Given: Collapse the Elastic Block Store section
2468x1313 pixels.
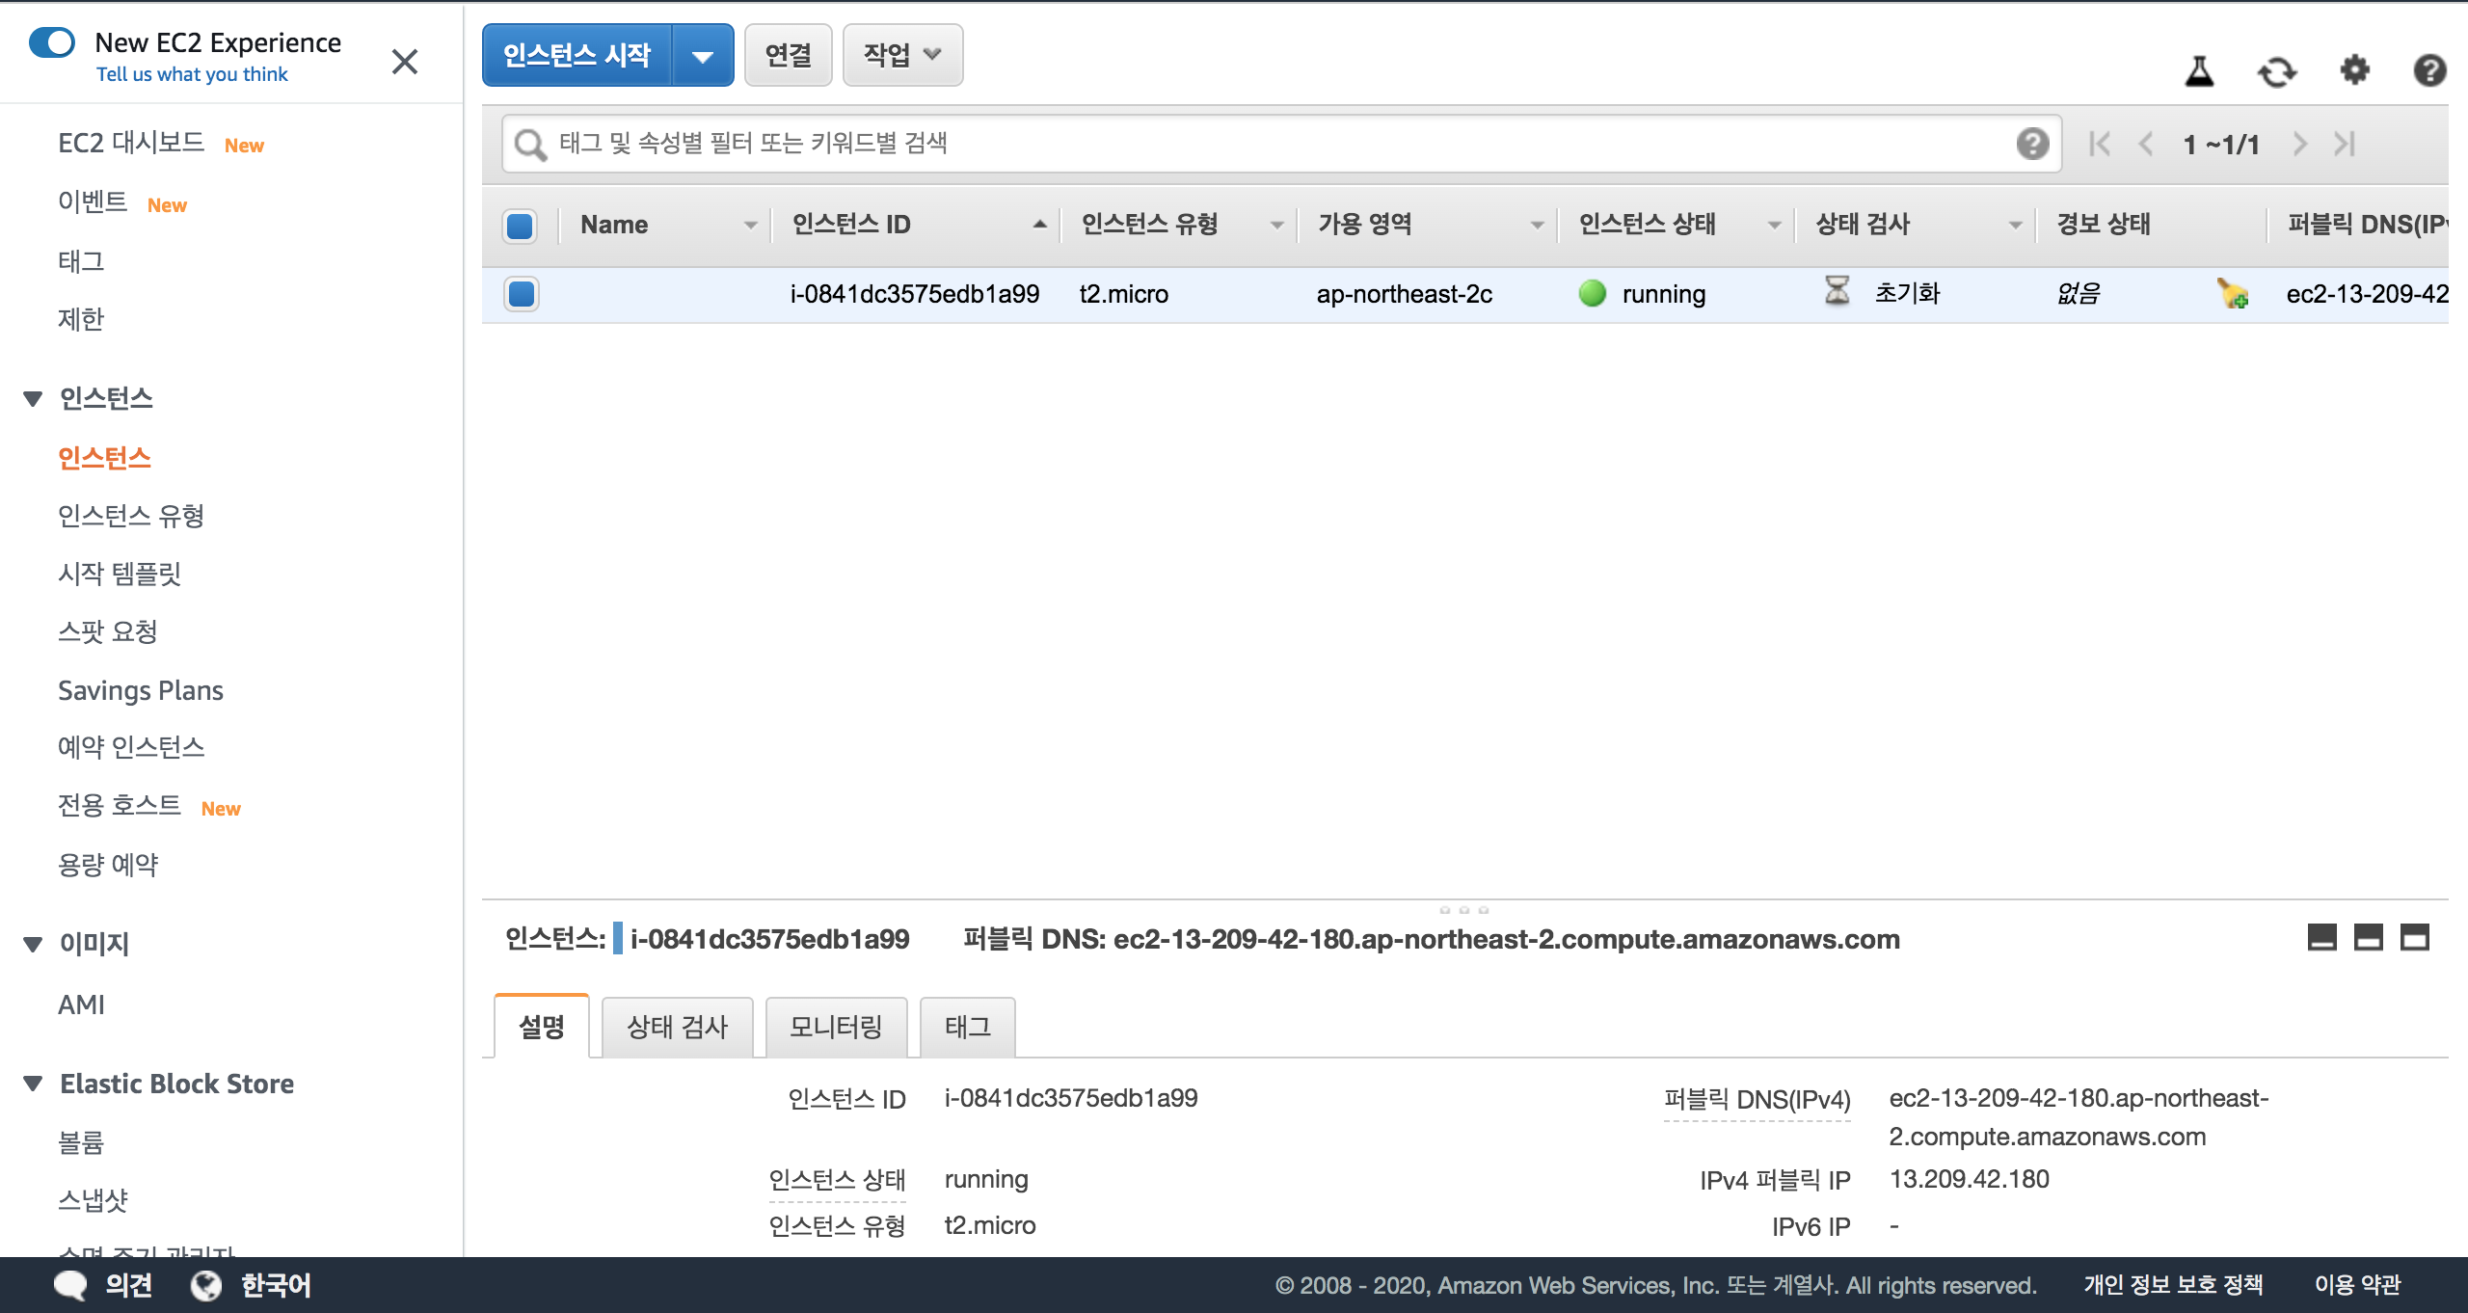Looking at the screenshot, I should [33, 1084].
